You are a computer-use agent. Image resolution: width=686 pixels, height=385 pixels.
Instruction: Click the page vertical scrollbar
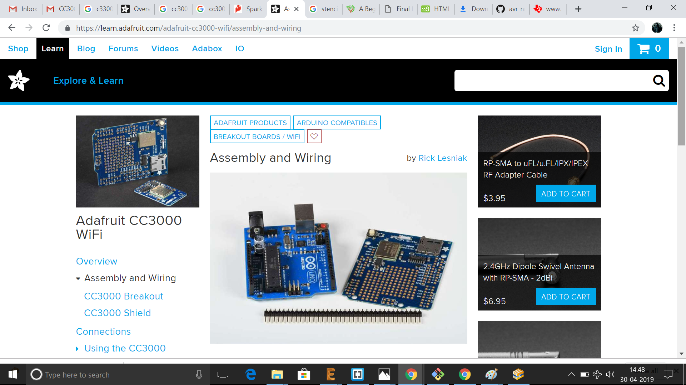pos(681,96)
